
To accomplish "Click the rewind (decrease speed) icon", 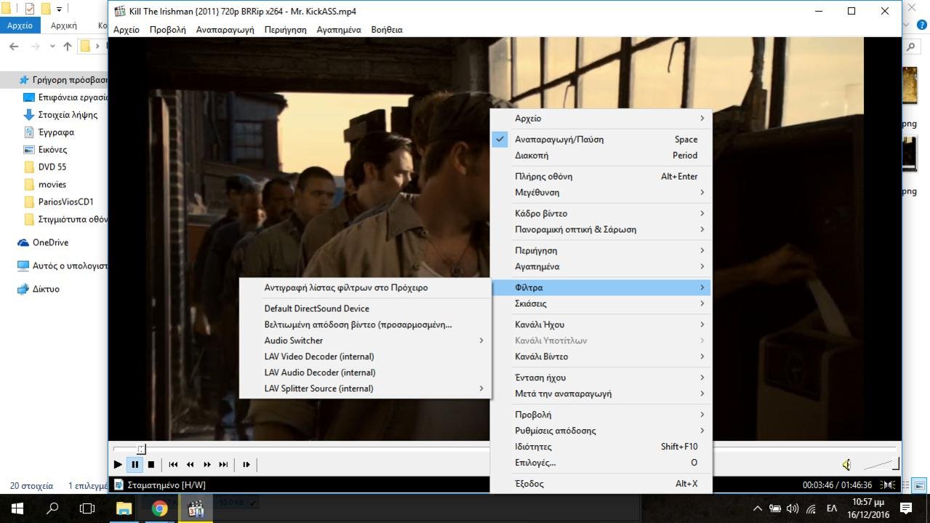I will click(190, 464).
